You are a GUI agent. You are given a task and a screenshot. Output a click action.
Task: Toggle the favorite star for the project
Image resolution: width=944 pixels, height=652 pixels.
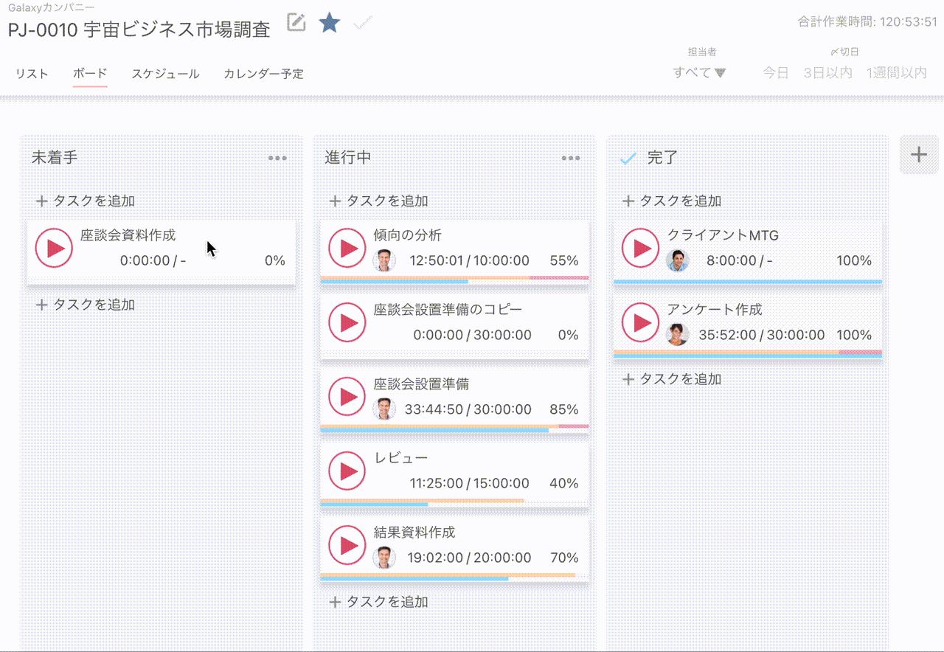pos(329,23)
